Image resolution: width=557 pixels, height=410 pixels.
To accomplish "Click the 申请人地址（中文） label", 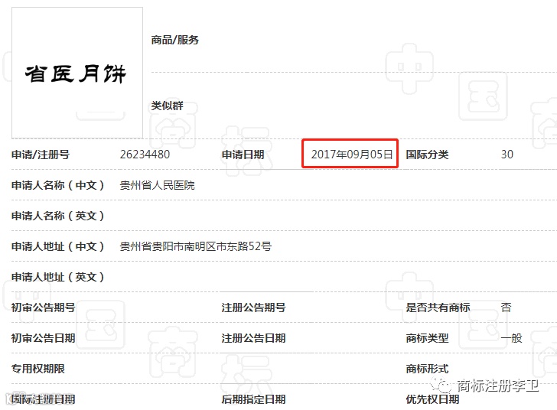I will (58, 246).
